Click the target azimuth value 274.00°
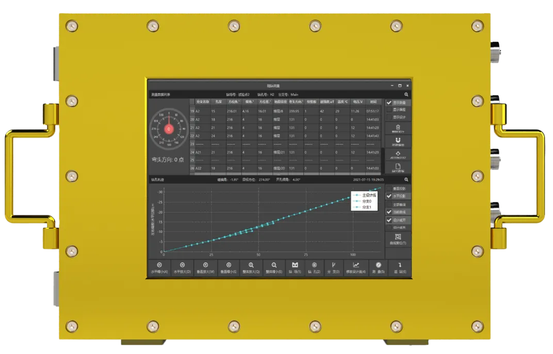Screen dimensions: 553x354 point(264,180)
